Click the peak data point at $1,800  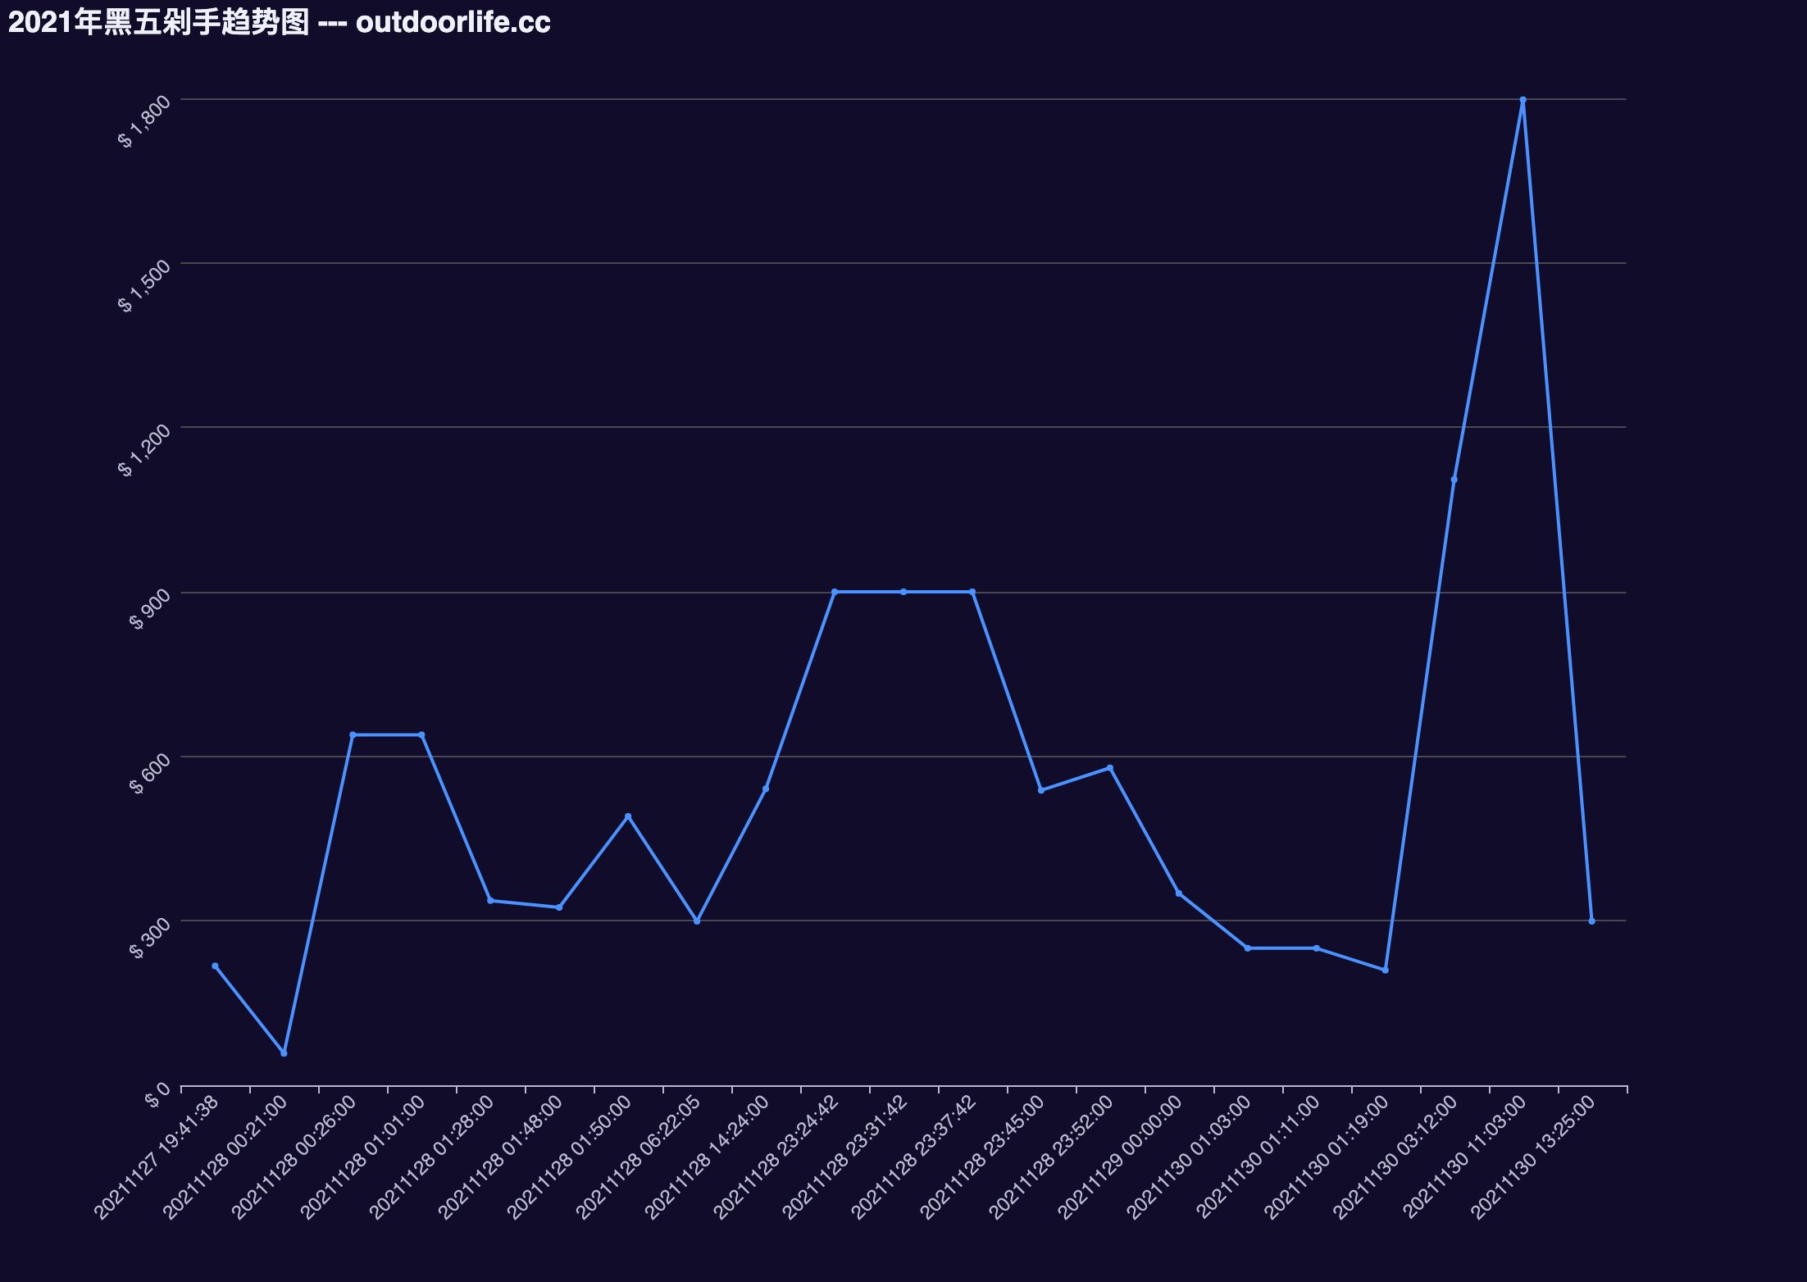[x=1523, y=100]
